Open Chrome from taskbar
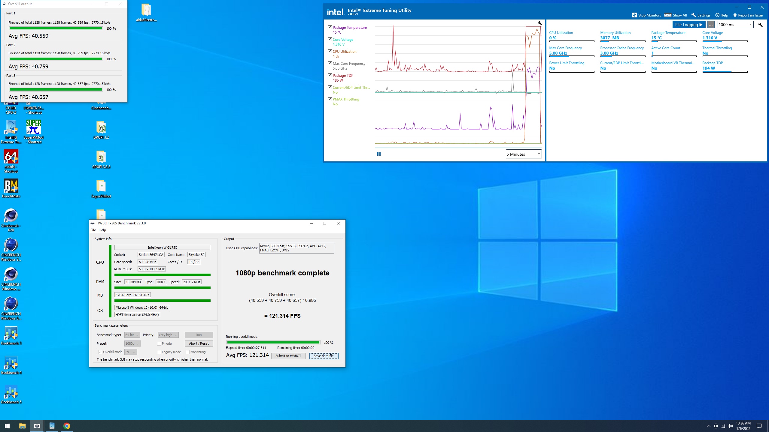 (67, 426)
